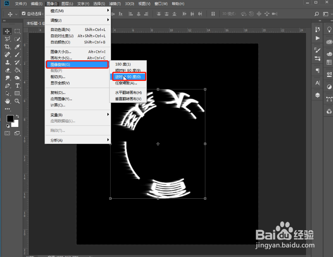Select the Eyedropper tool
The width and height of the screenshot is (333, 257).
point(17,47)
